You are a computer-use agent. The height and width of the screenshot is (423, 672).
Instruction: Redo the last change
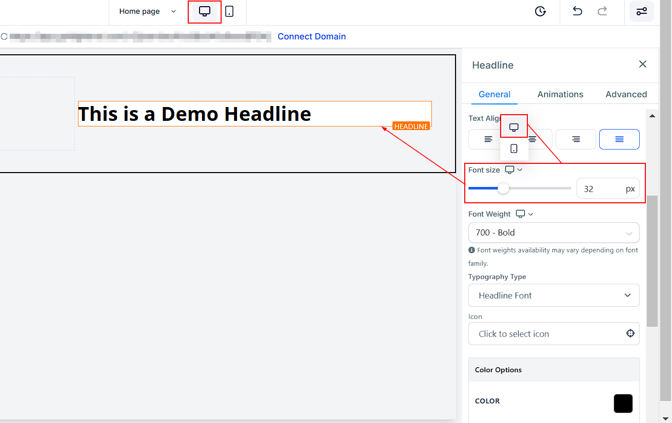point(603,11)
